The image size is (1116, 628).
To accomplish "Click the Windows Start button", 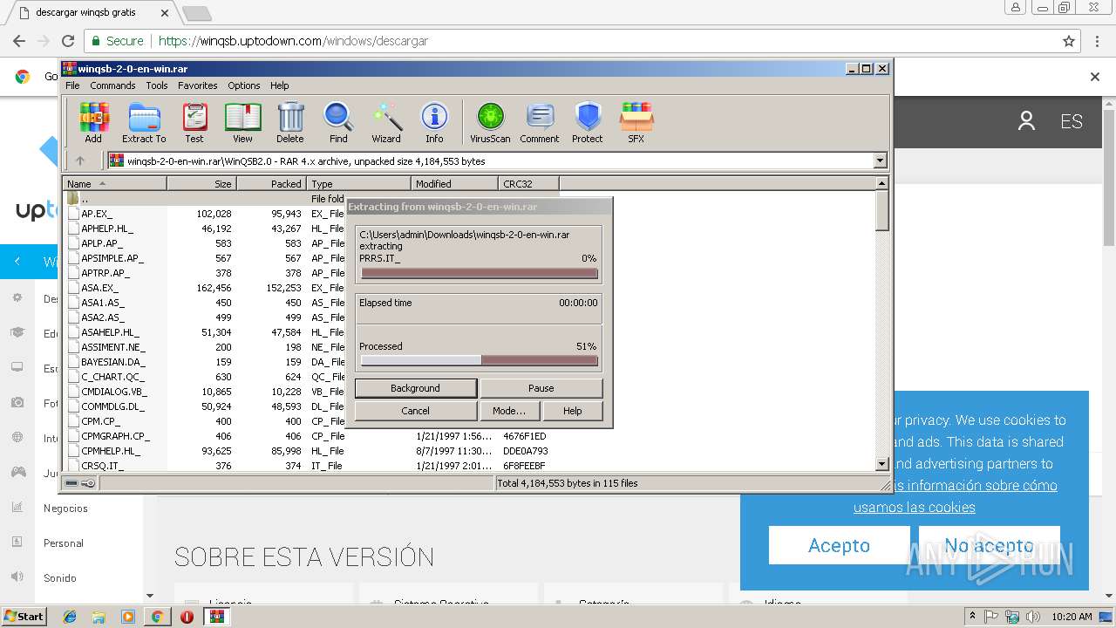I will coord(24,617).
